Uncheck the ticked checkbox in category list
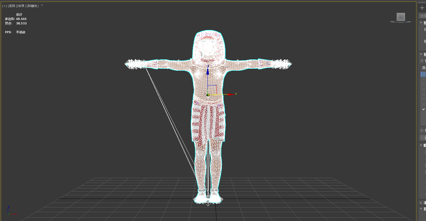 [423, 109]
